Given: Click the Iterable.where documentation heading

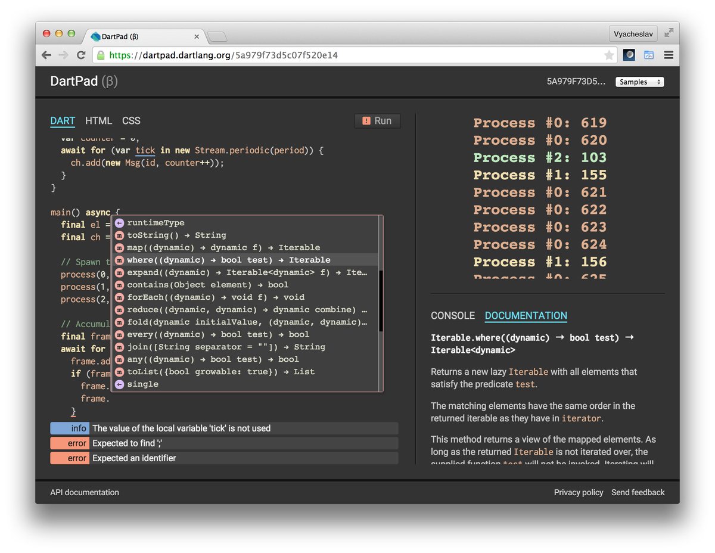Looking at the screenshot, I should pos(532,344).
